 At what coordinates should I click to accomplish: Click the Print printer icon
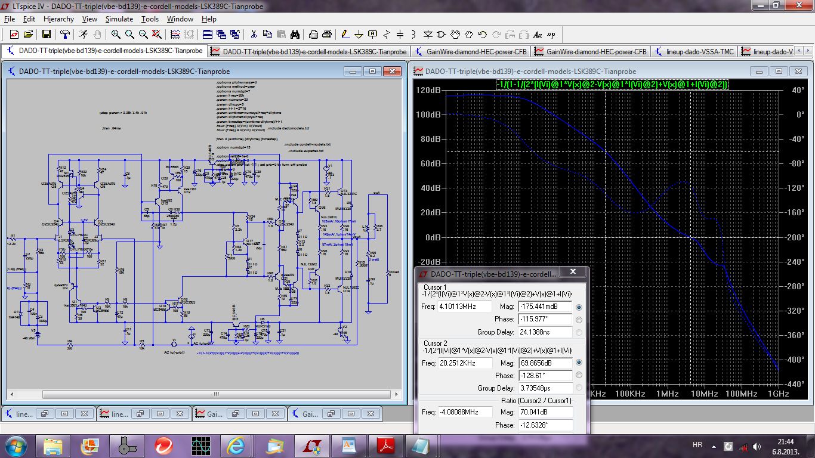pos(327,34)
